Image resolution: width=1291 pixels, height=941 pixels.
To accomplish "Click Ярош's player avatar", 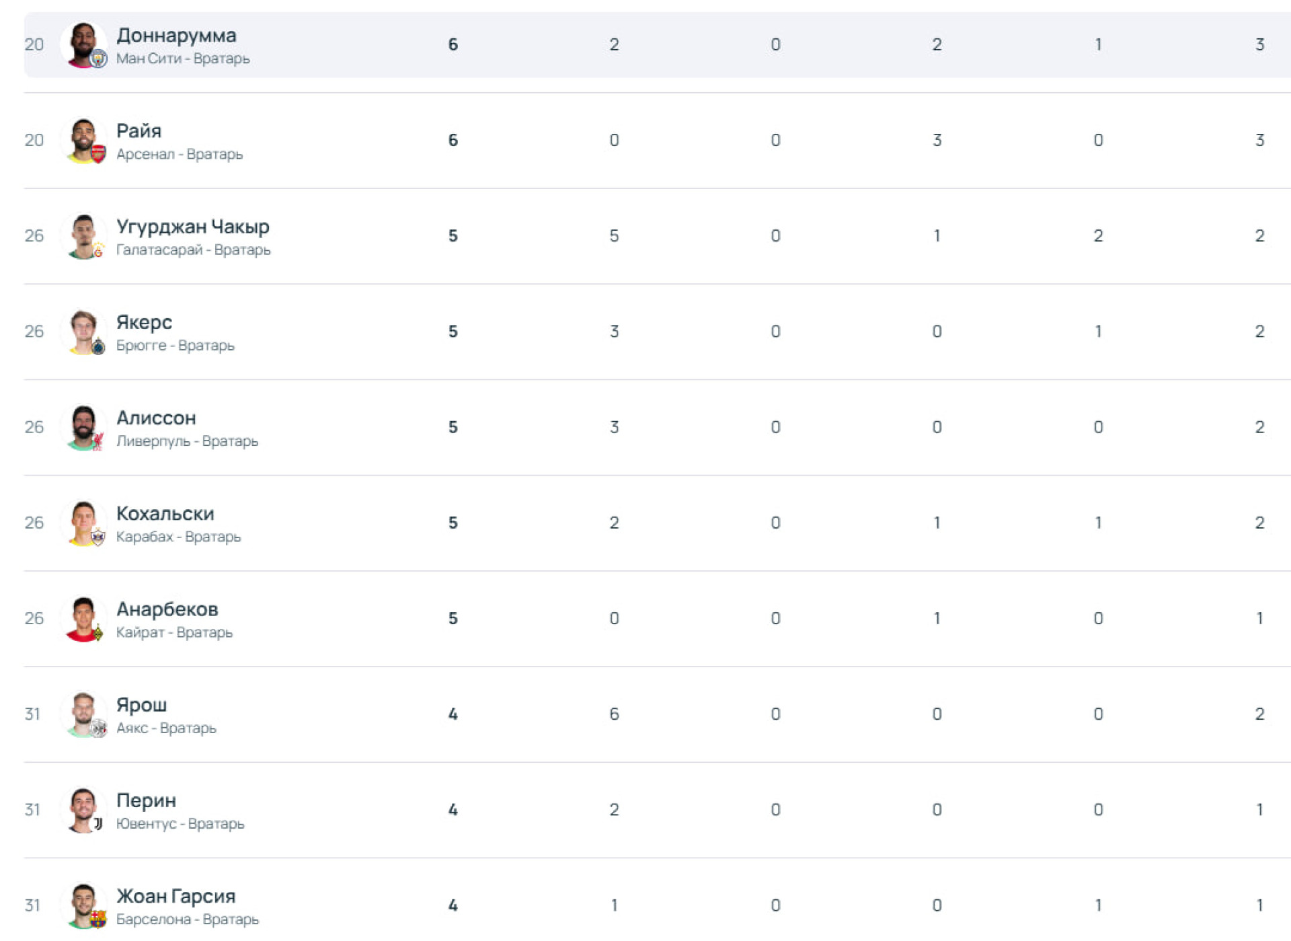I will (x=83, y=714).
